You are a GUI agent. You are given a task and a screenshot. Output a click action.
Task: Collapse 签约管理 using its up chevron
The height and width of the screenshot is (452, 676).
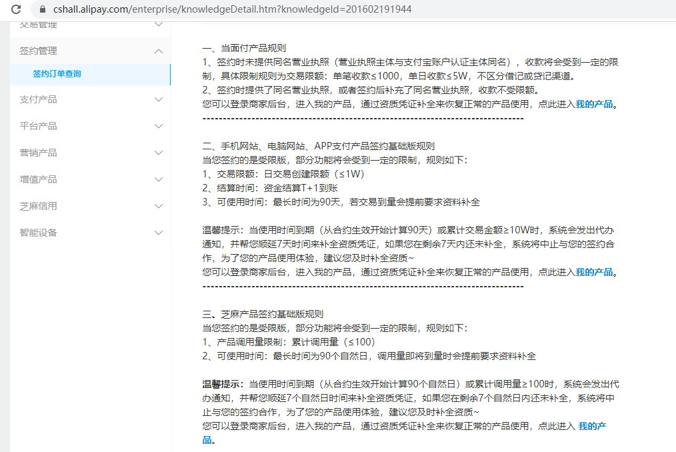tap(158, 51)
